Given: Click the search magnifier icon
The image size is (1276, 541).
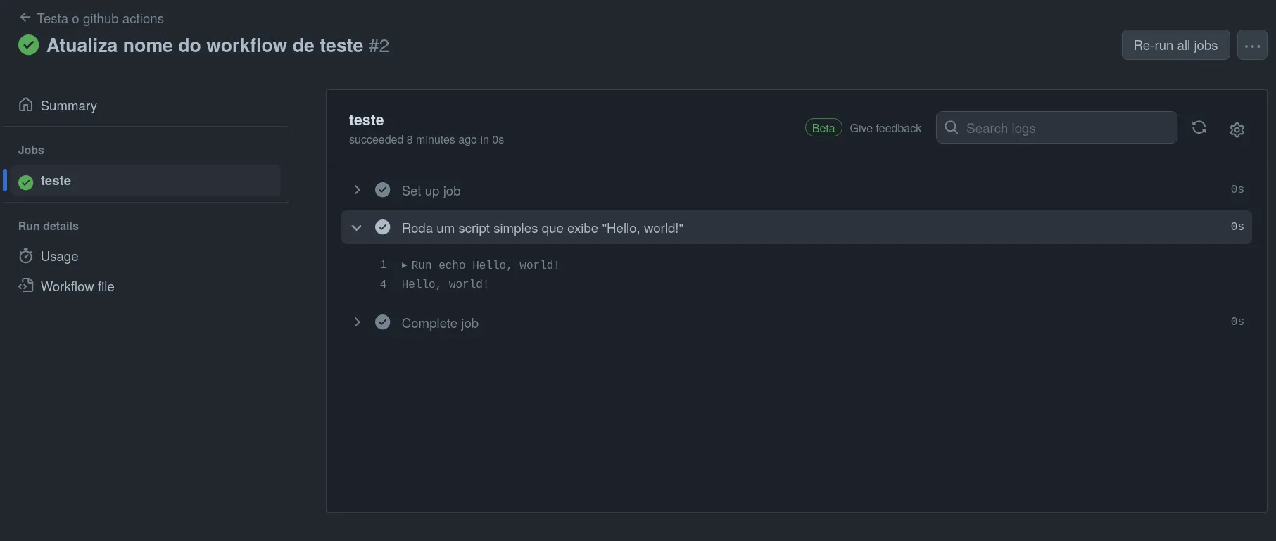Looking at the screenshot, I should coord(952,127).
